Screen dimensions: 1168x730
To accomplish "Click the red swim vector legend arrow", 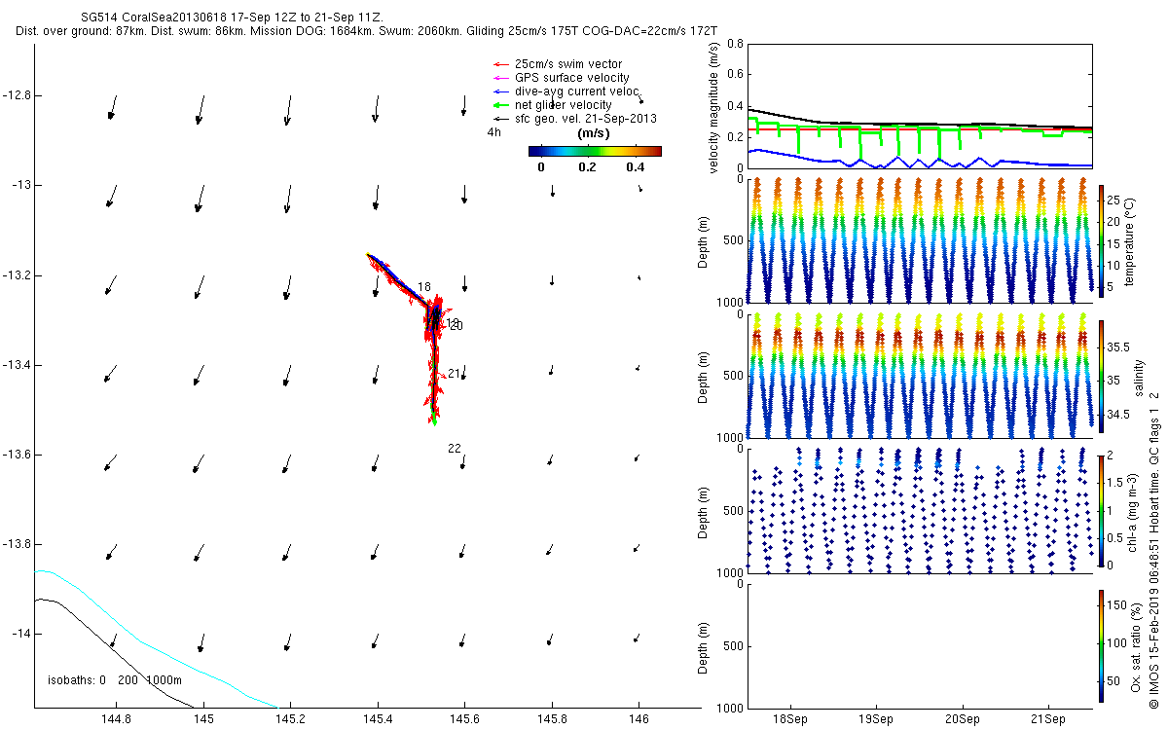I will click(x=499, y=64).
